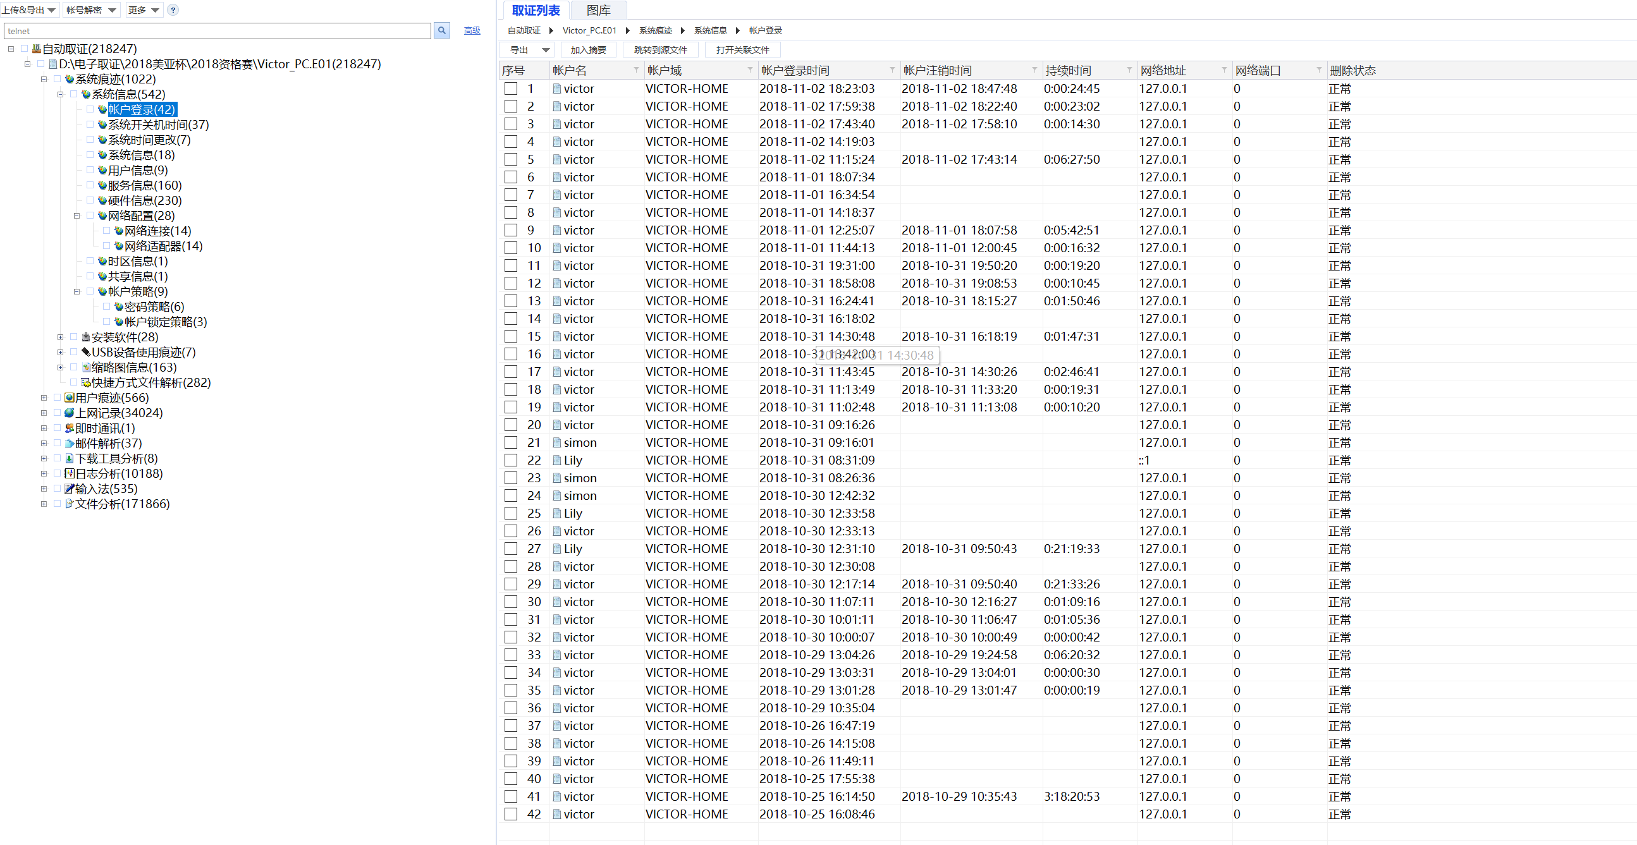
Task: Click the blue search magnifier button
Action: click(x=442, y=30)
